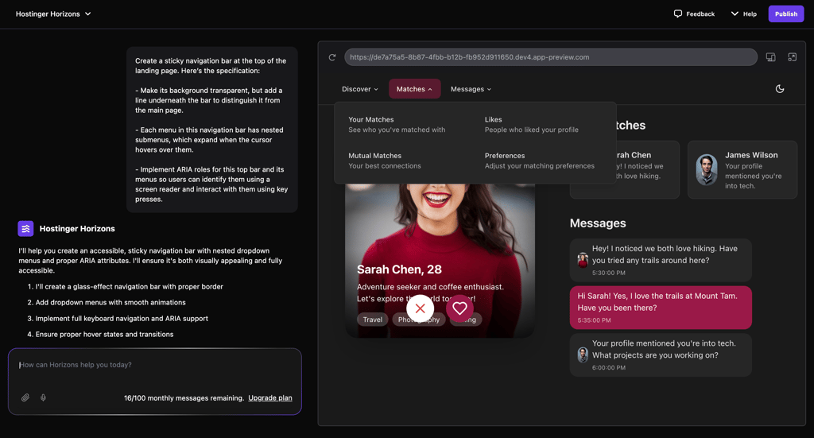Image resolution: width=814 pixels, height=438 pixels.
Task: Expand the Discover navigation menu
Action: click(x=360, y=89)
